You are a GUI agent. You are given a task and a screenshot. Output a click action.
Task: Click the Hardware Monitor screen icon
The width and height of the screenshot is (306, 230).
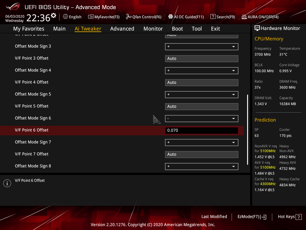click(x=257, y=28)
